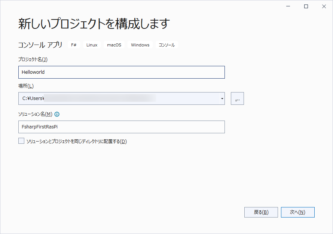Image resolution: width=333 pixels, height=234 pixels.
Task: Click the macOS tag label
Action: click(114, 45)
